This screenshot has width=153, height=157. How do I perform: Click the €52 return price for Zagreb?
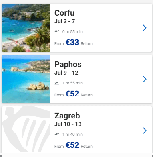pyautogui.click(x=72, y=145)
